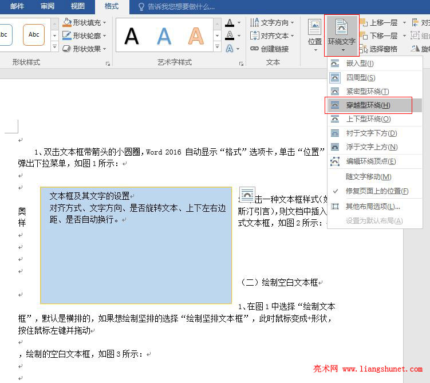This screenshot has height=383, width=430.
Task: Expand the shape styles gallery More button
Action: [54, 46]
